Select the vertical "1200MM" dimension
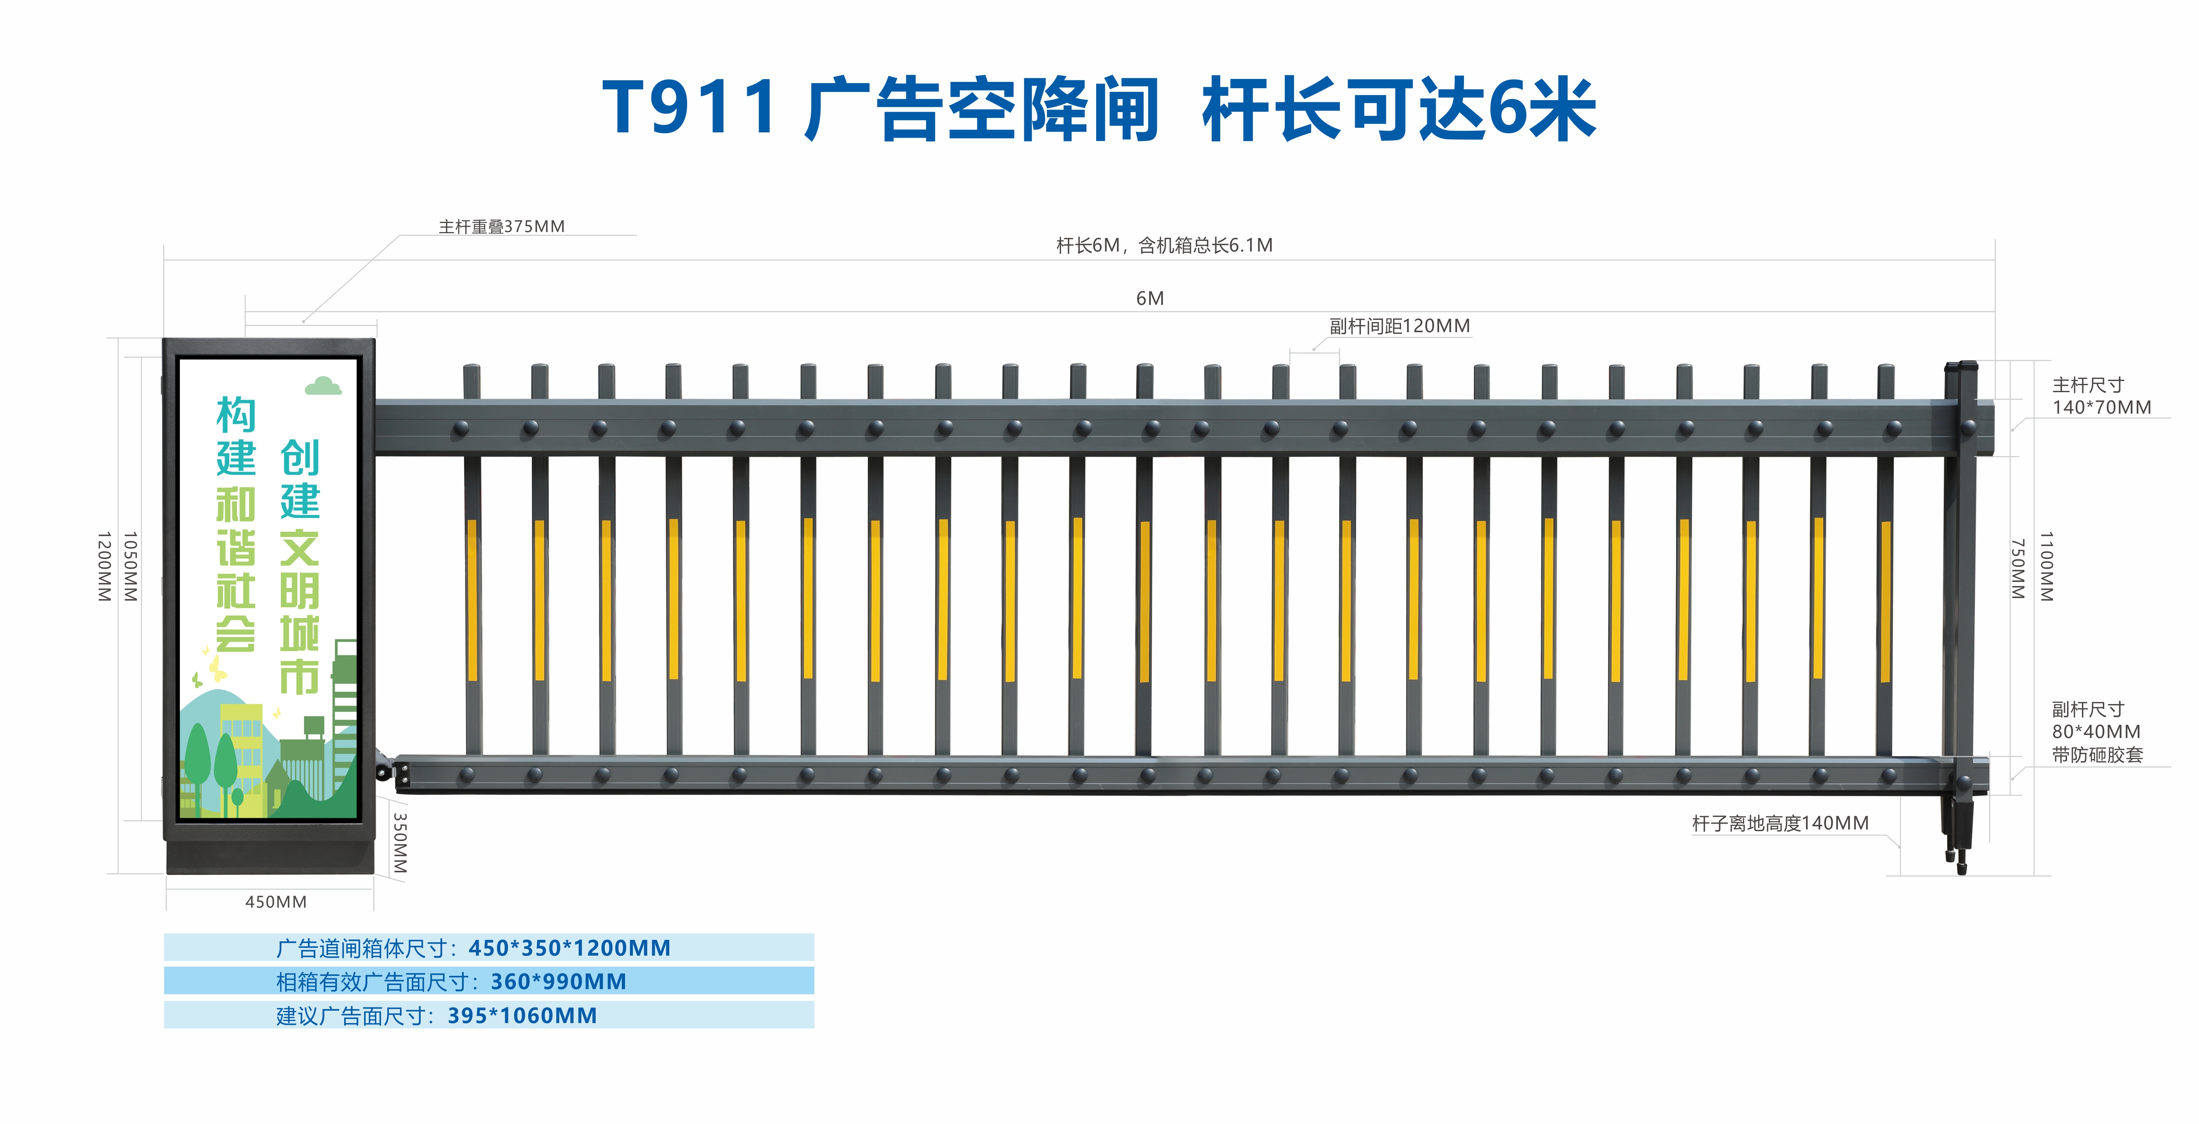 click(104, 567)
